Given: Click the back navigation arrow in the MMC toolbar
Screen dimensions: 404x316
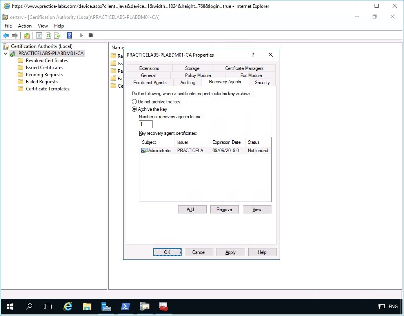Looking at the screenshot, I should pyautogui.click(x=6, y=35).
